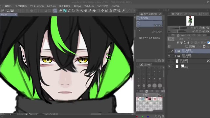Expand the フォルダー 13 layer folder
The width and height of the screenshot is (210, 118).
(x=176, y=51)
